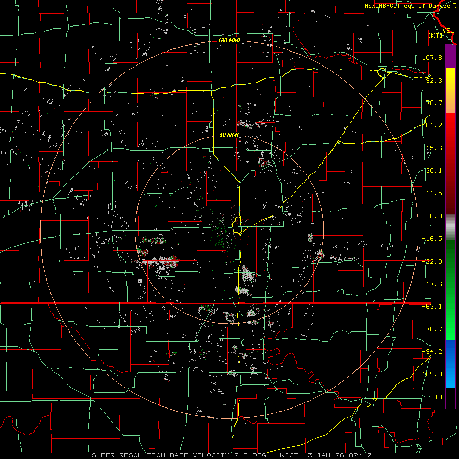459x459 pixels.
Task: Click the -78.7 velocity scale value
Action: (432, 329)
